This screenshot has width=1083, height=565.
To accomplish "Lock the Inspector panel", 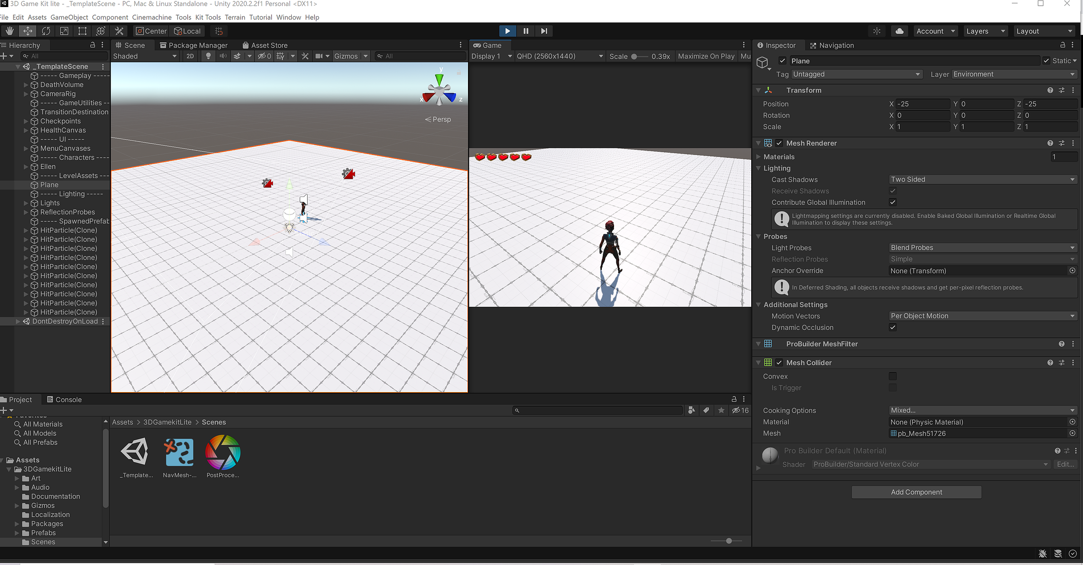I will coord(1063,45).
